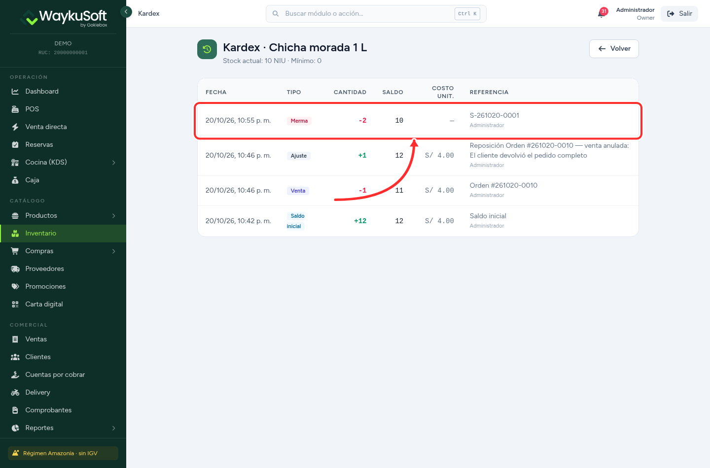Viewport: 710px width, 468px height.
Task: Click the Promociones tags icon
Action: (x=15, y=287)
